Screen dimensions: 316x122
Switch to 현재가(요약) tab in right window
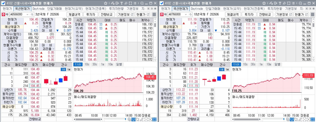point(232,9)
